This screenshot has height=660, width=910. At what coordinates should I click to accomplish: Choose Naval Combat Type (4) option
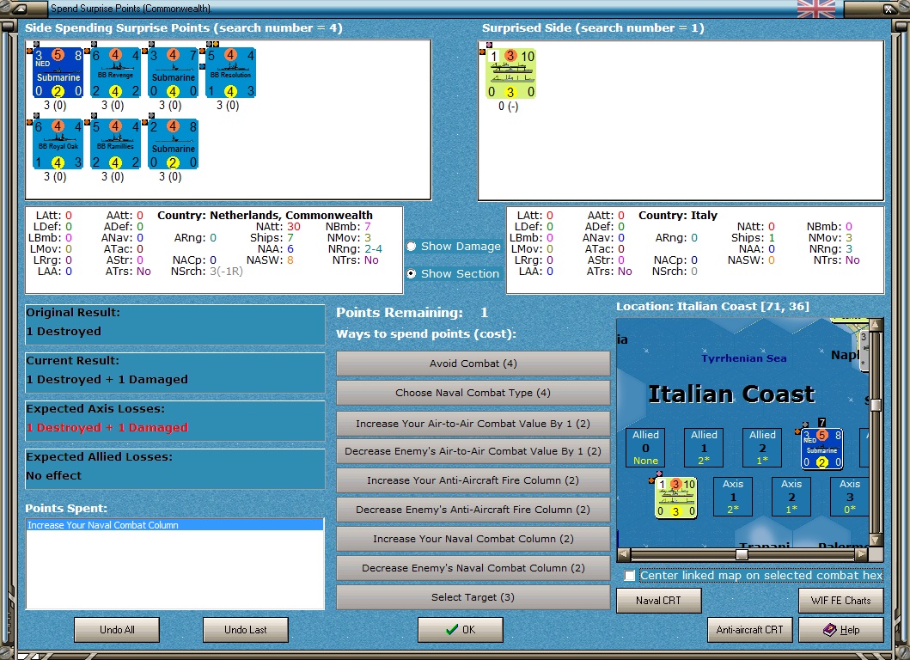coord(473,393)
